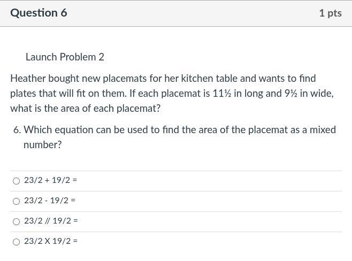Click the name "Heather" in the problem
The image size is (352, 261).
pyautogui.click(x=28, y=79)
